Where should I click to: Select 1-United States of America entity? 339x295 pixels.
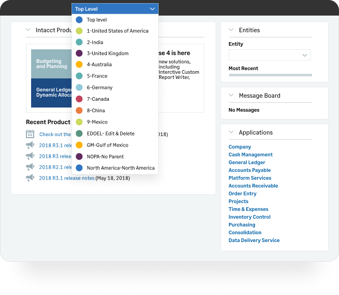click(117, 31)
